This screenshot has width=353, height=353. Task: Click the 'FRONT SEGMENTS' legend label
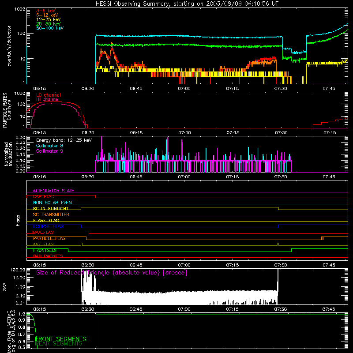[x=61, y=339]
